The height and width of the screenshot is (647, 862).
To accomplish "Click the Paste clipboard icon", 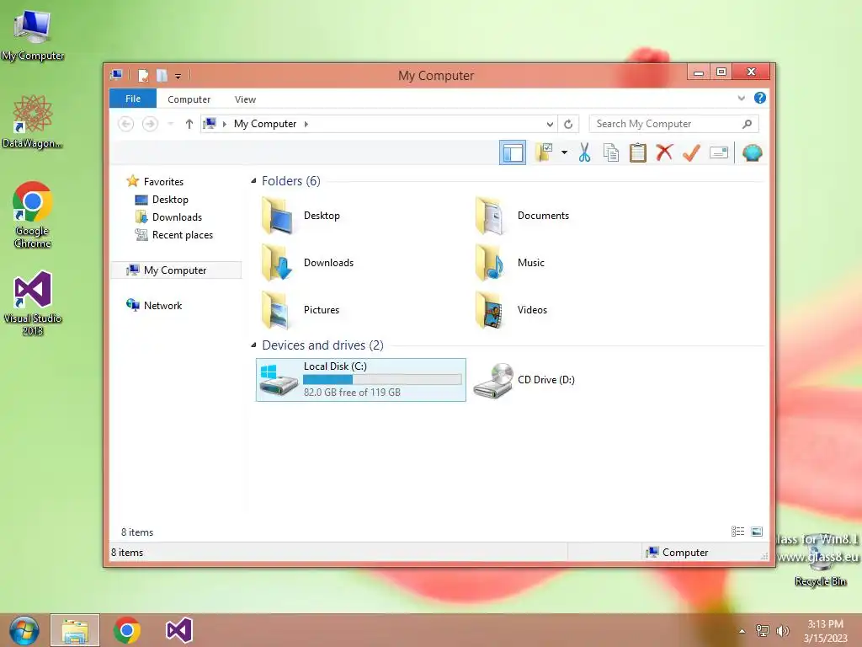I will click(638, 152).
